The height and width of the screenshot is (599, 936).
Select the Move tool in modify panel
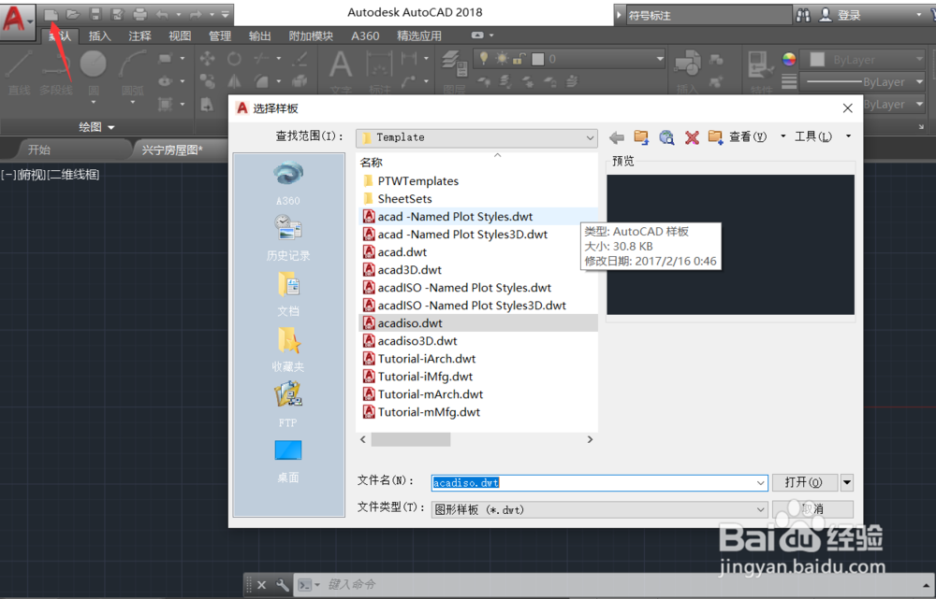coord(207,59)
